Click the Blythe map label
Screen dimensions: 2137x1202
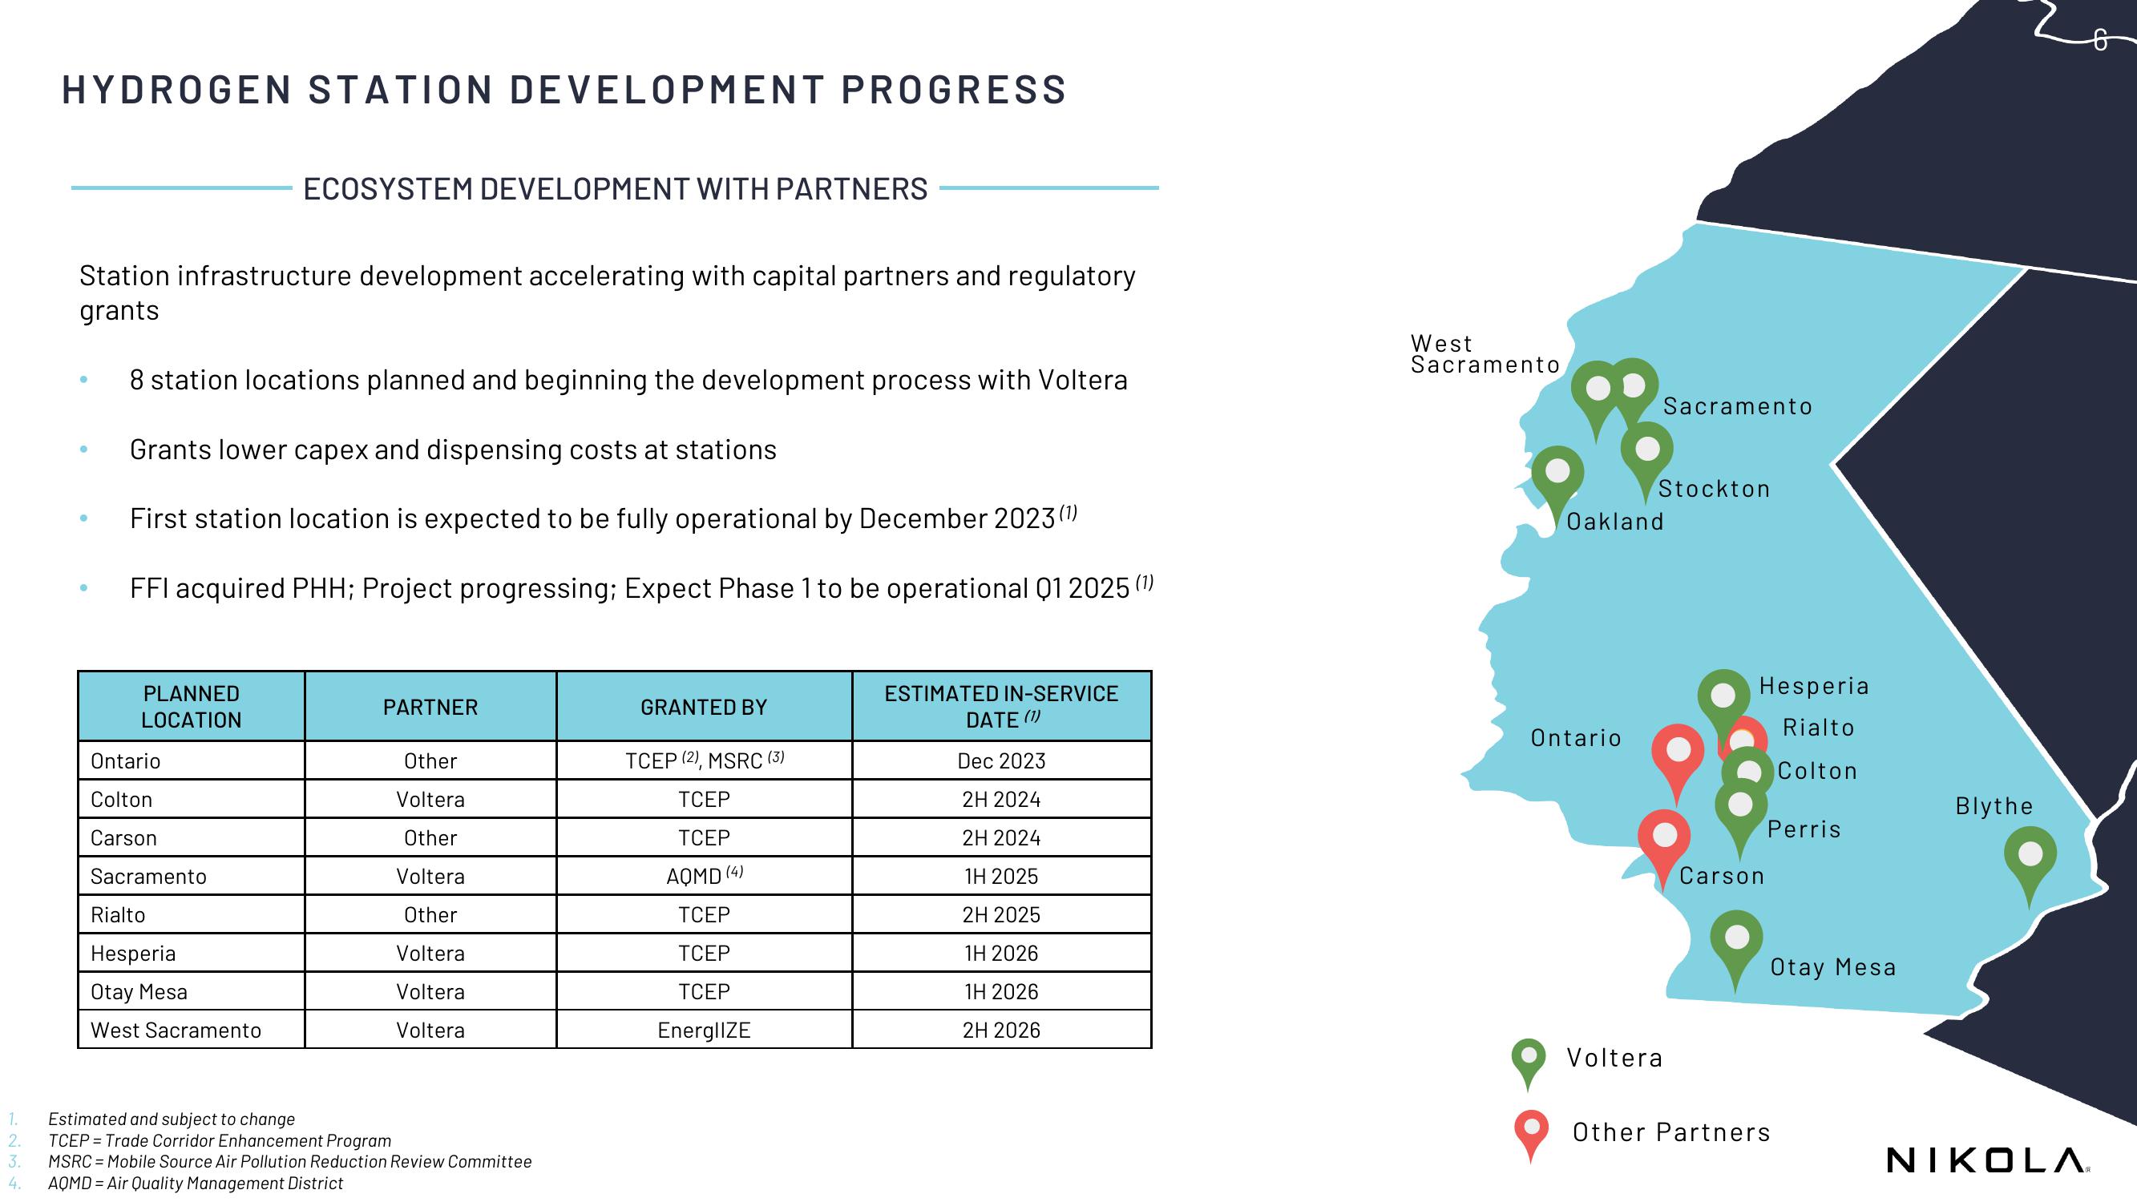(x=1994, y=806)
